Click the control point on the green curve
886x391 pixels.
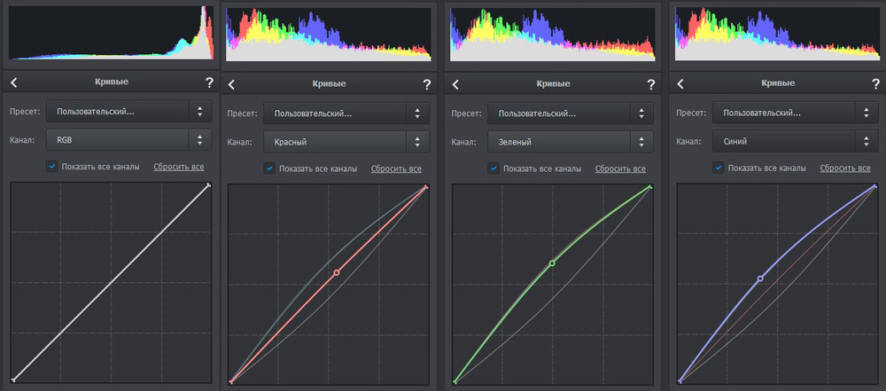[552, 263]
